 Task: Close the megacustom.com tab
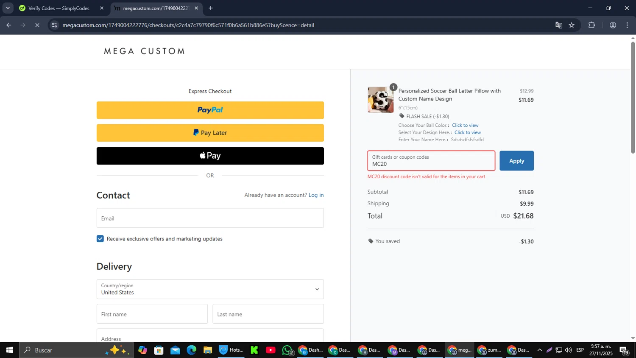click(196, 8)
